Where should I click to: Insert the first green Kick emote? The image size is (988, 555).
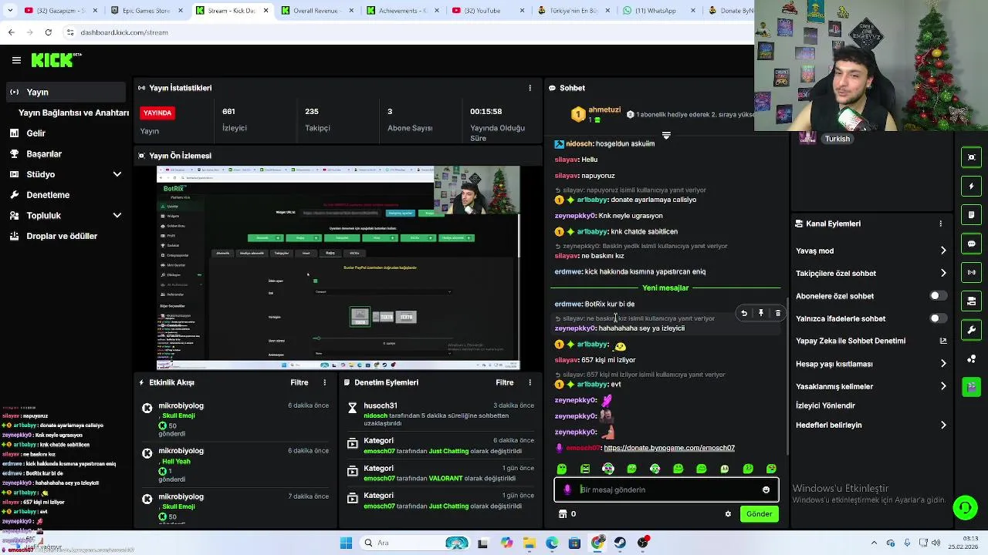pos(562,469)
